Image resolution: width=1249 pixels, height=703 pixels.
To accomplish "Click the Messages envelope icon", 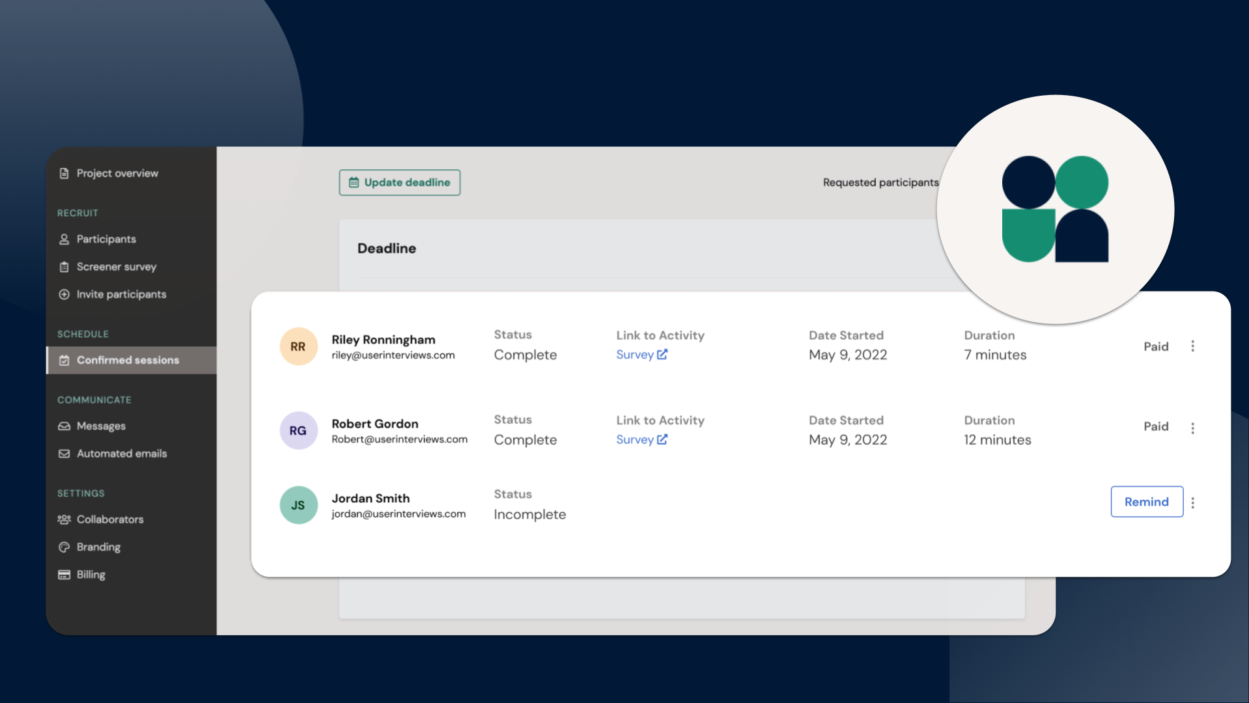I will [x=63, y=426].
